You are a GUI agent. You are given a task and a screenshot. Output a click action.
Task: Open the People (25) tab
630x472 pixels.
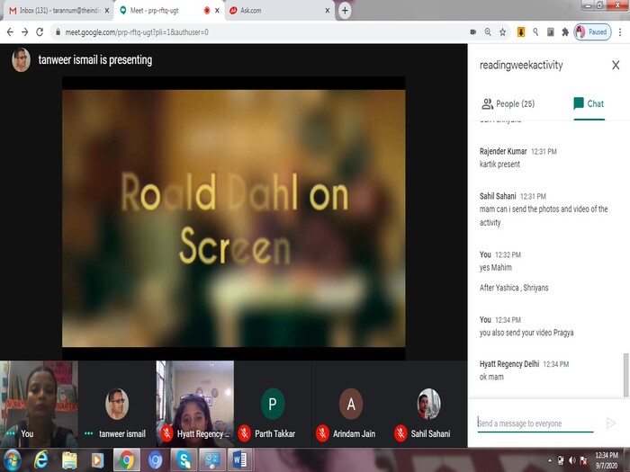pos(508,104)
